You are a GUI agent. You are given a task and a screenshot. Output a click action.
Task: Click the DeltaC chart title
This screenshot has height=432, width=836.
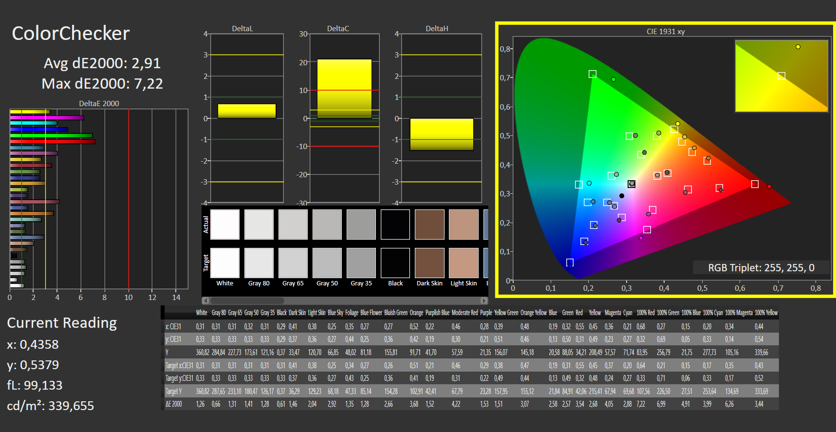coord(338,29)
